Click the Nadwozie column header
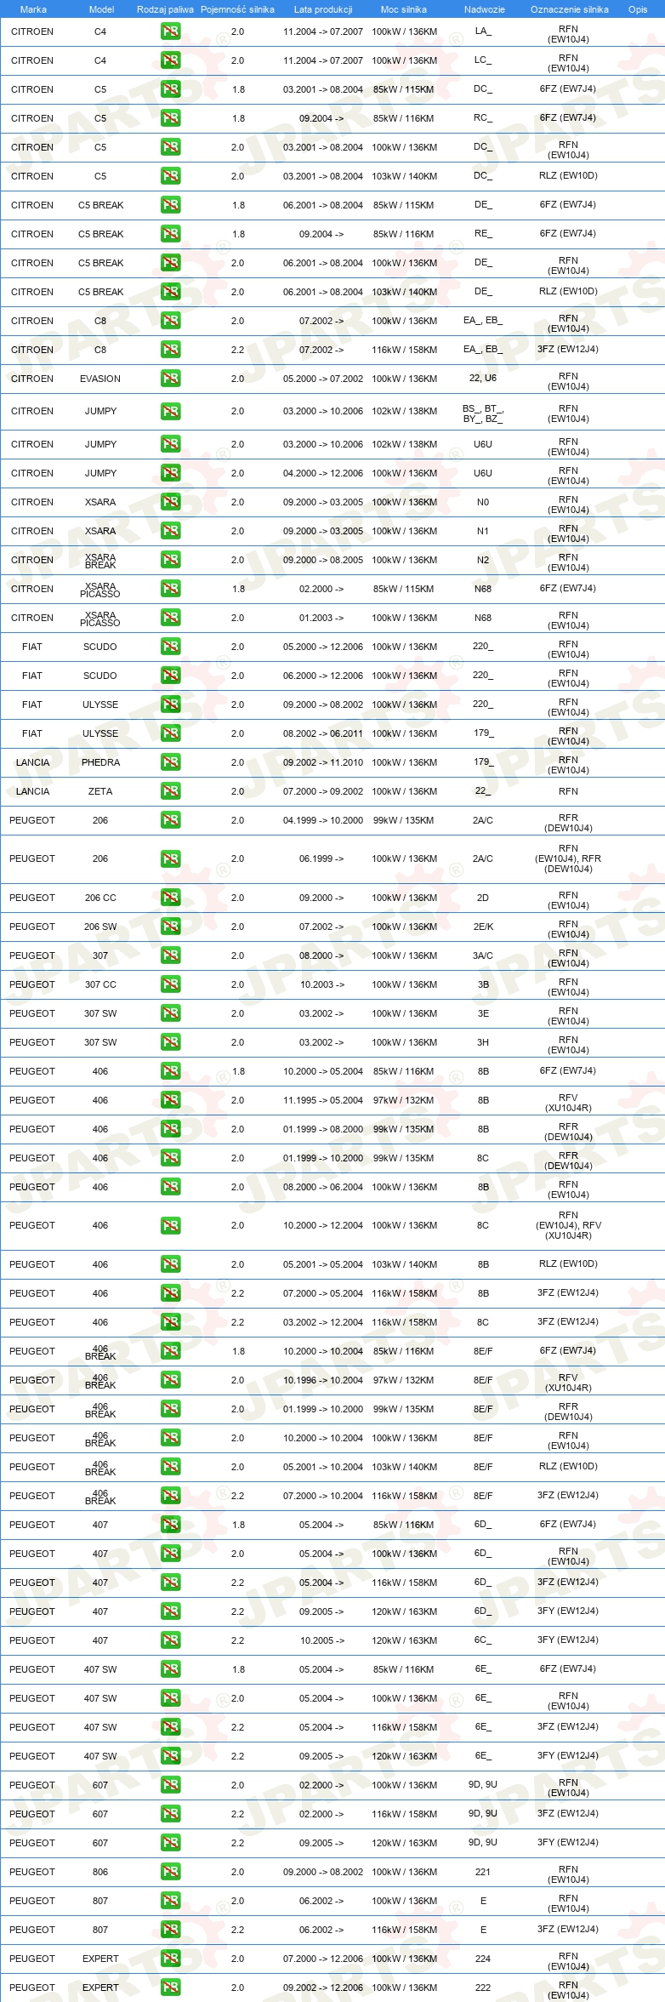 (485, 9)
